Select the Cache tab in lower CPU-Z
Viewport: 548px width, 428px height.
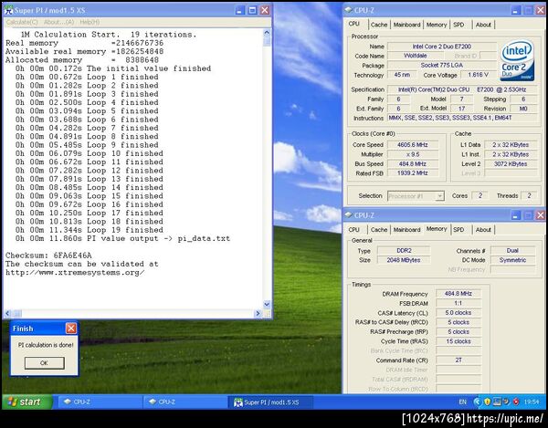point(379,229)
